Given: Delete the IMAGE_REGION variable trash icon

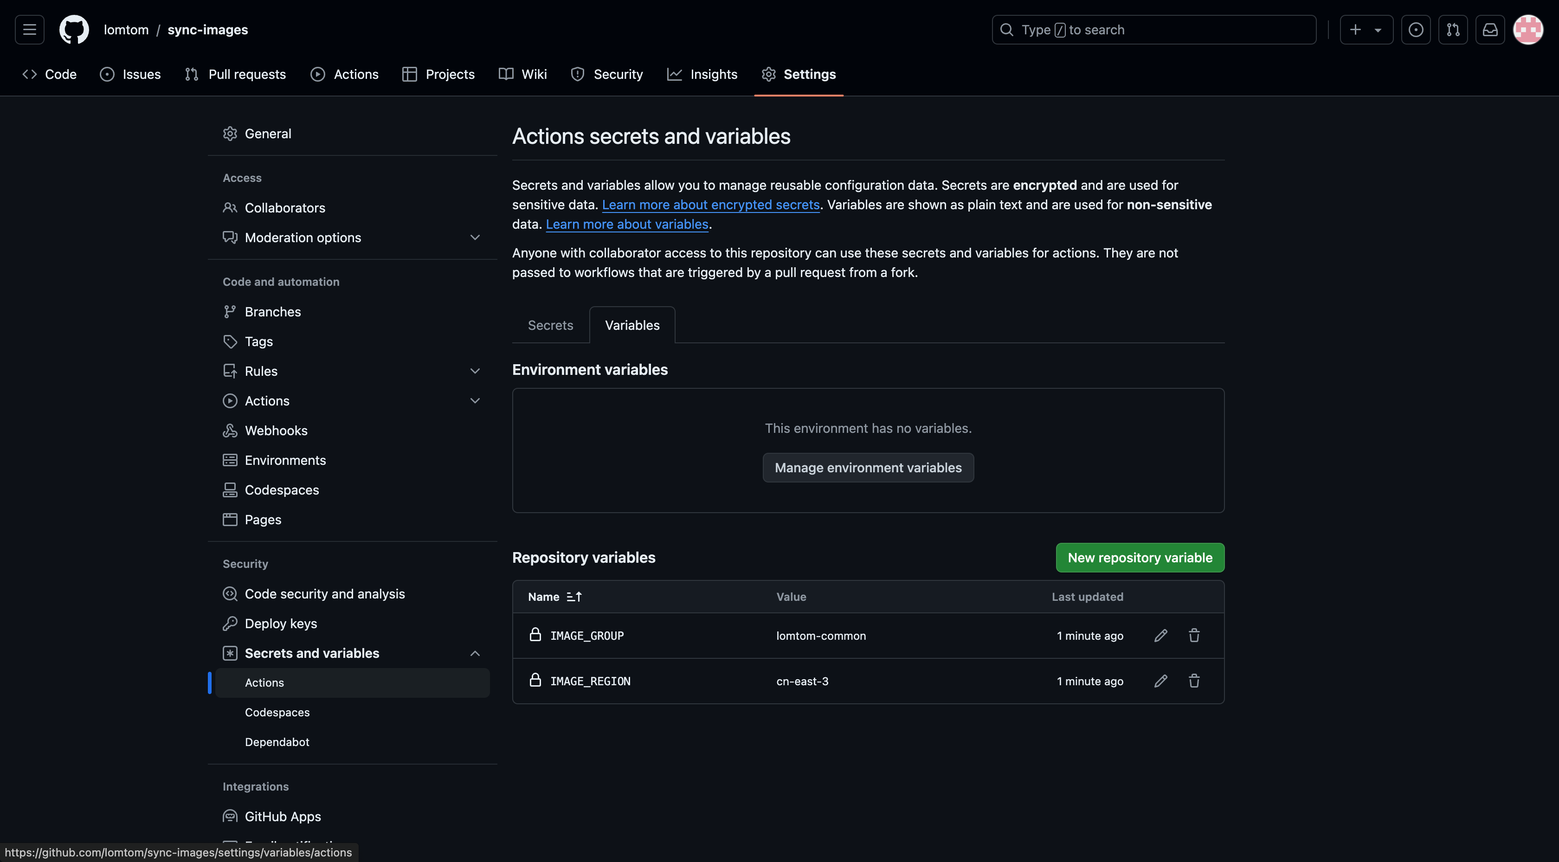Looking at the screenshot, I should point(1194,681).
